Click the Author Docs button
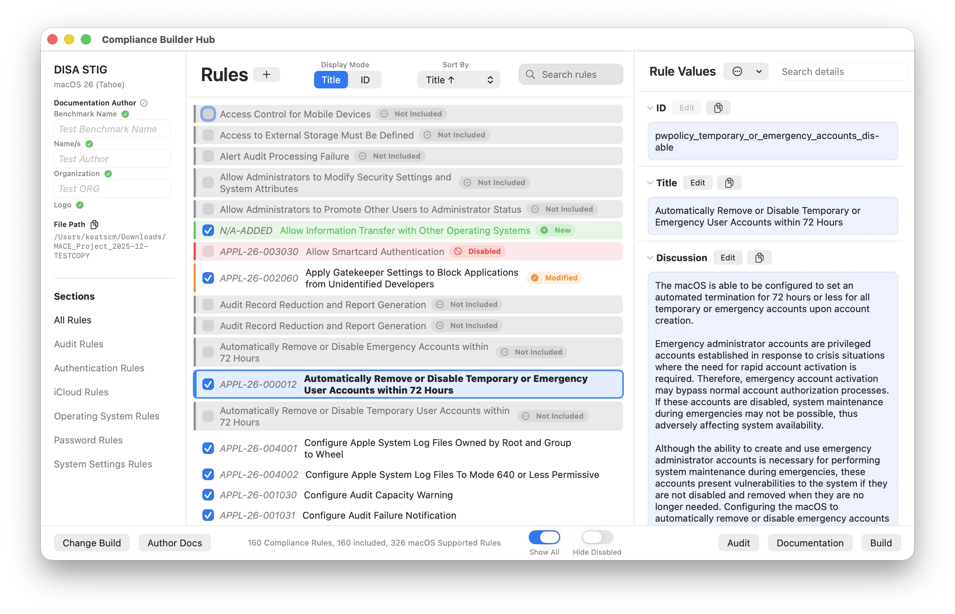955x614 pixels. pos(174,543)
